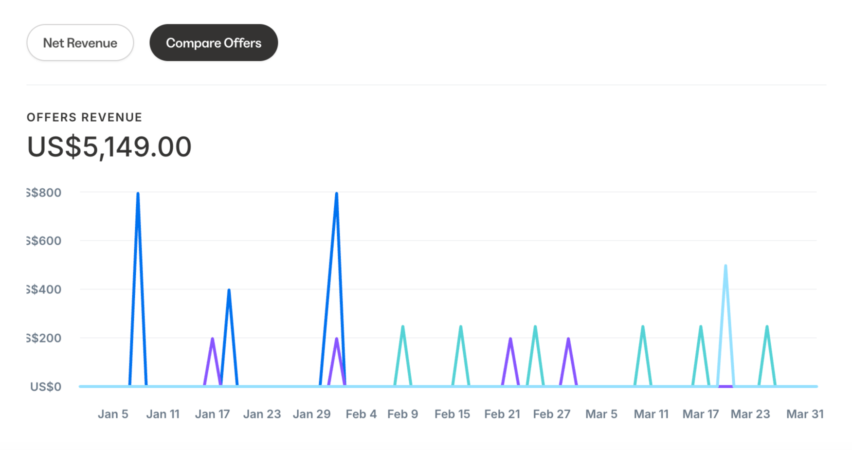Click the purple $200 peak above Jan 17

pos(213,339)
